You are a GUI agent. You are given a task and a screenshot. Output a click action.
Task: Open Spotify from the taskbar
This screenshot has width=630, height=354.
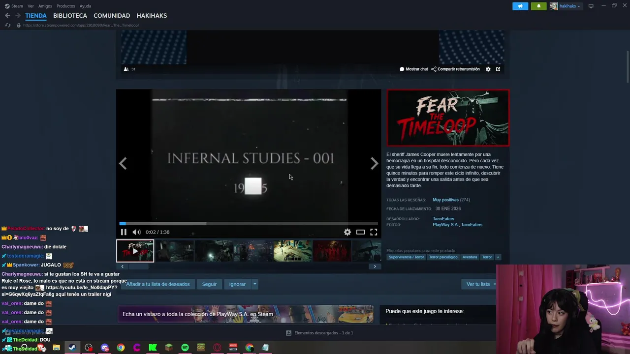pyautogui.click(x=185, y=348)
